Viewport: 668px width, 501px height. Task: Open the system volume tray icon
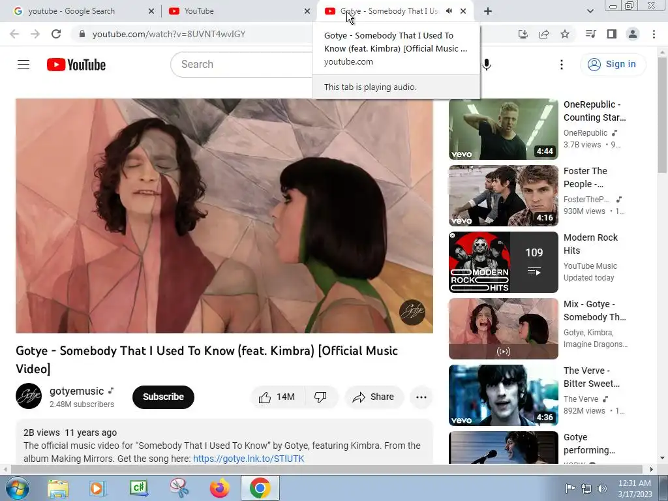tap(602, 488)
